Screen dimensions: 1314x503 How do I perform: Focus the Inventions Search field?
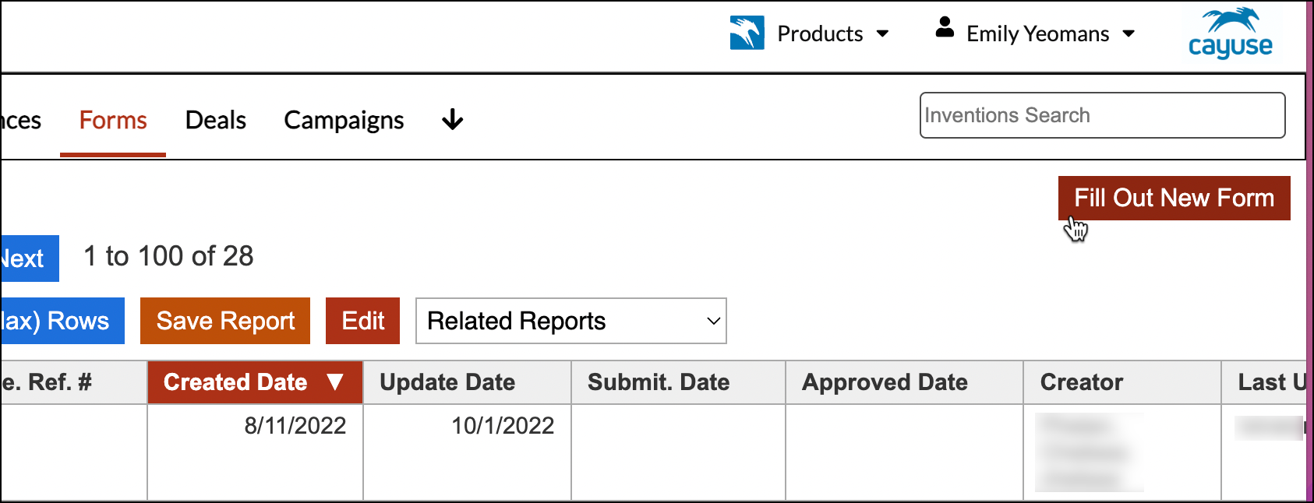pyautogui.click(x=1102, y=115)
